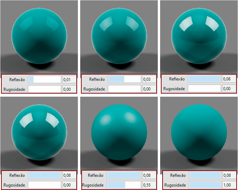Select the Reflexão value field showing 0,01

pyautogui.click(x=69, y=79)
